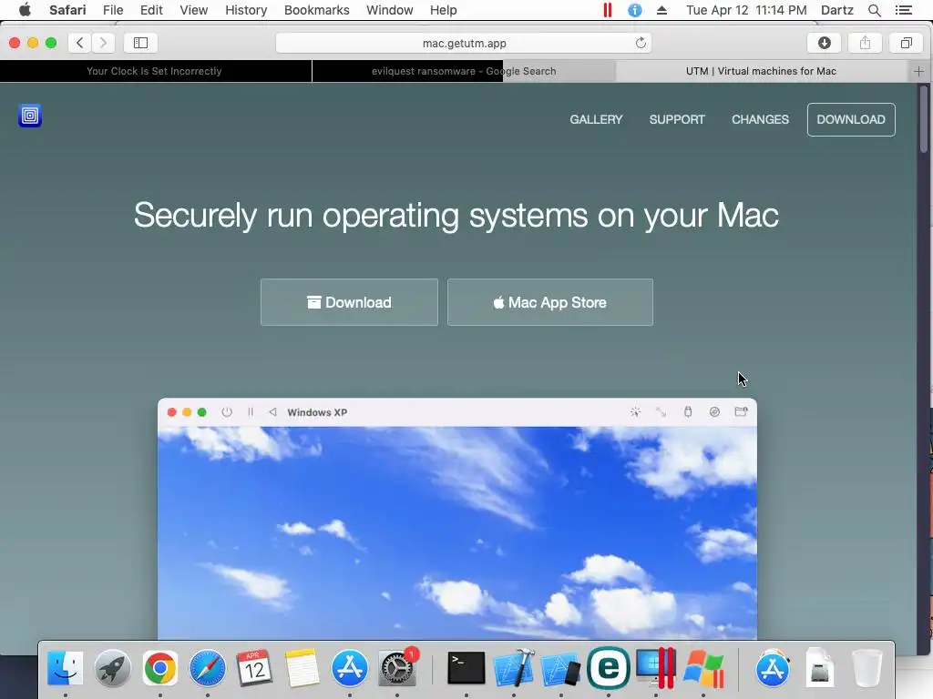
Task: Select UTM Virtual machines for Mac tab
Action: [x=761, y=71]
